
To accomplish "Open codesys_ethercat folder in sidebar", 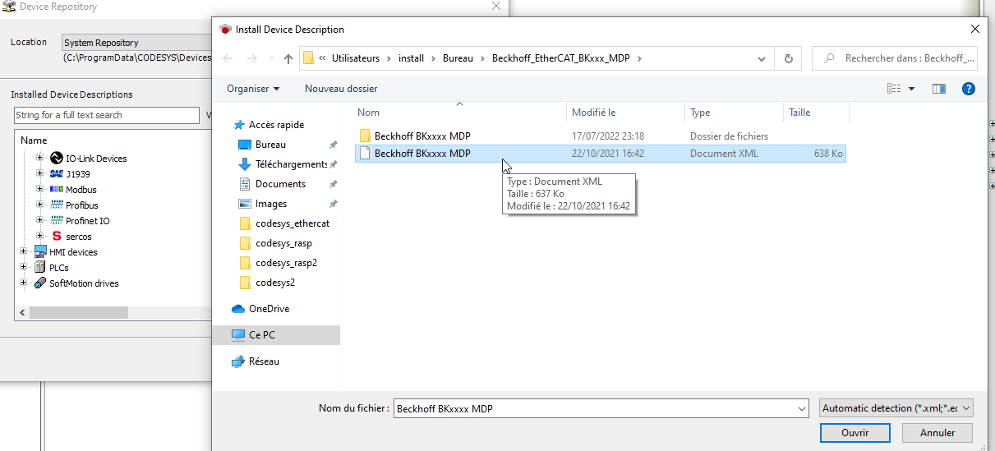I will (x=284, y=223).
